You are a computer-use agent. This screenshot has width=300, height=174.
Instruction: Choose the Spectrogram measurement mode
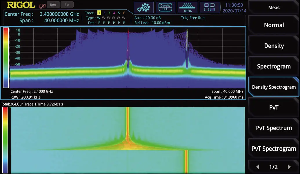(274, 66)
